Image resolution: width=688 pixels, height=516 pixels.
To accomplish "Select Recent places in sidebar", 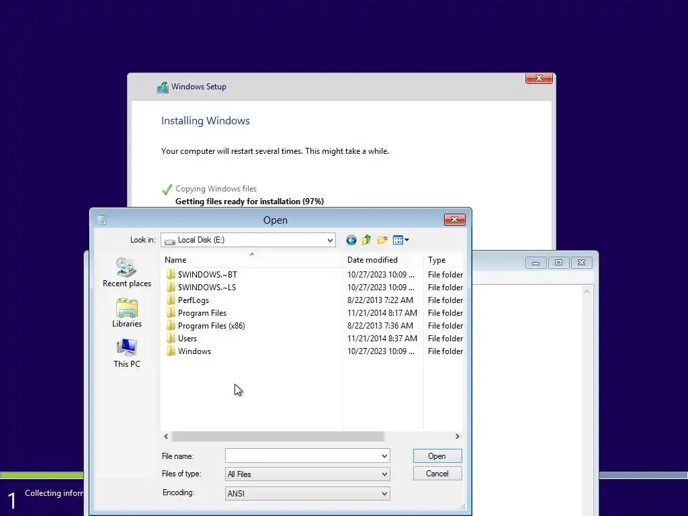I will click(127, 273).
